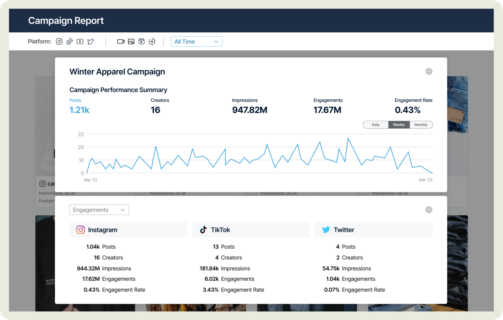Filter by Twitter platform icon
The image size is (503, 320).
(x=91, y=41)
